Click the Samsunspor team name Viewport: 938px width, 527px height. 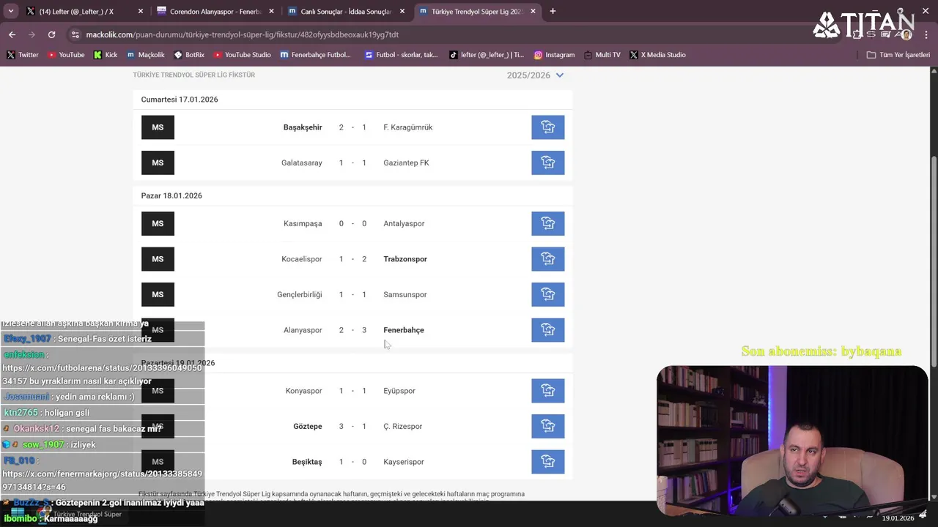[405, 294]
